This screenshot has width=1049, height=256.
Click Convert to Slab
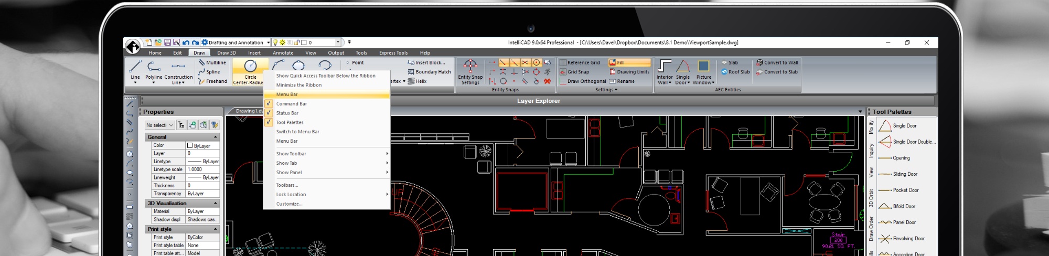tap(777, 72)
